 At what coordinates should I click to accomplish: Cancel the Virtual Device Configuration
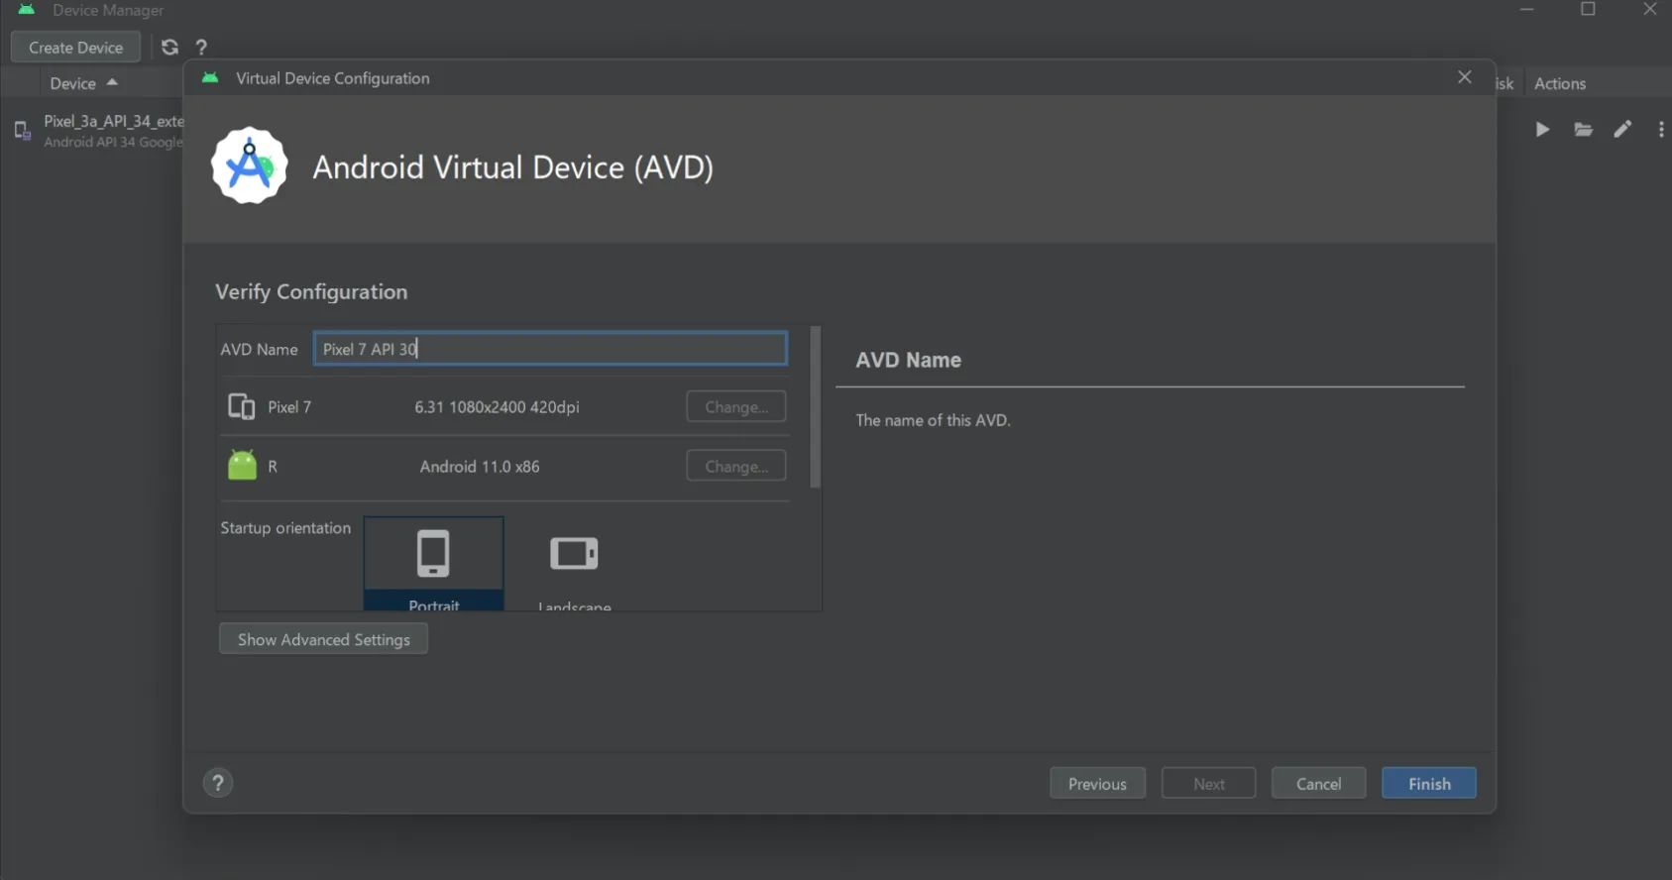click(x=1318, y=783)
